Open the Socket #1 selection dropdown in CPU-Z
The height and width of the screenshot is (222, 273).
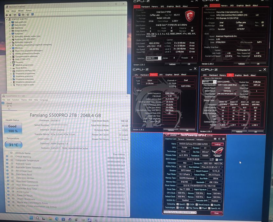(153, 58)
